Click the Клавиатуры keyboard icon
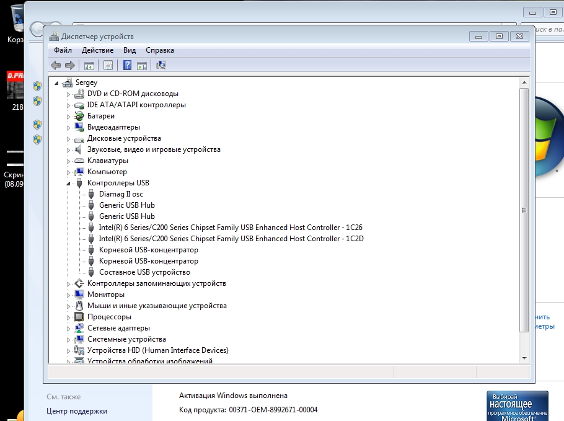The image size is (564, 421). (x=79, y=161)
